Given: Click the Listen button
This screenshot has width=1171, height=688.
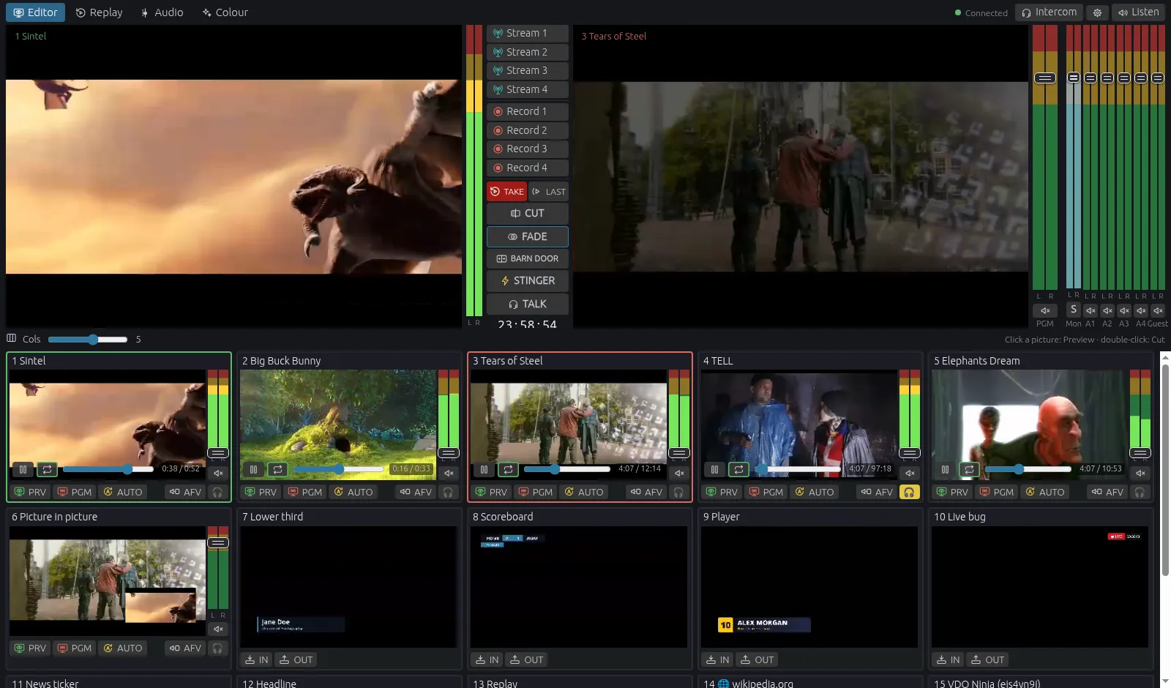Looking at the screenshot, I should click(1139, 12).
